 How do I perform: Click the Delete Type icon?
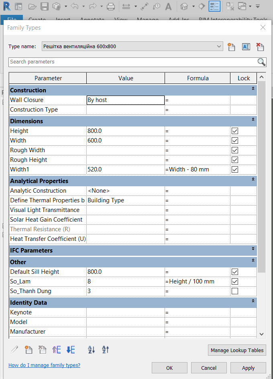click(x=260, y=47)
